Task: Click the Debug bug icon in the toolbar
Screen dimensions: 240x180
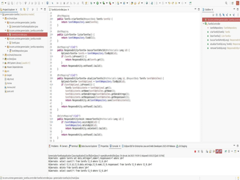Action: [x=91, y=3]
